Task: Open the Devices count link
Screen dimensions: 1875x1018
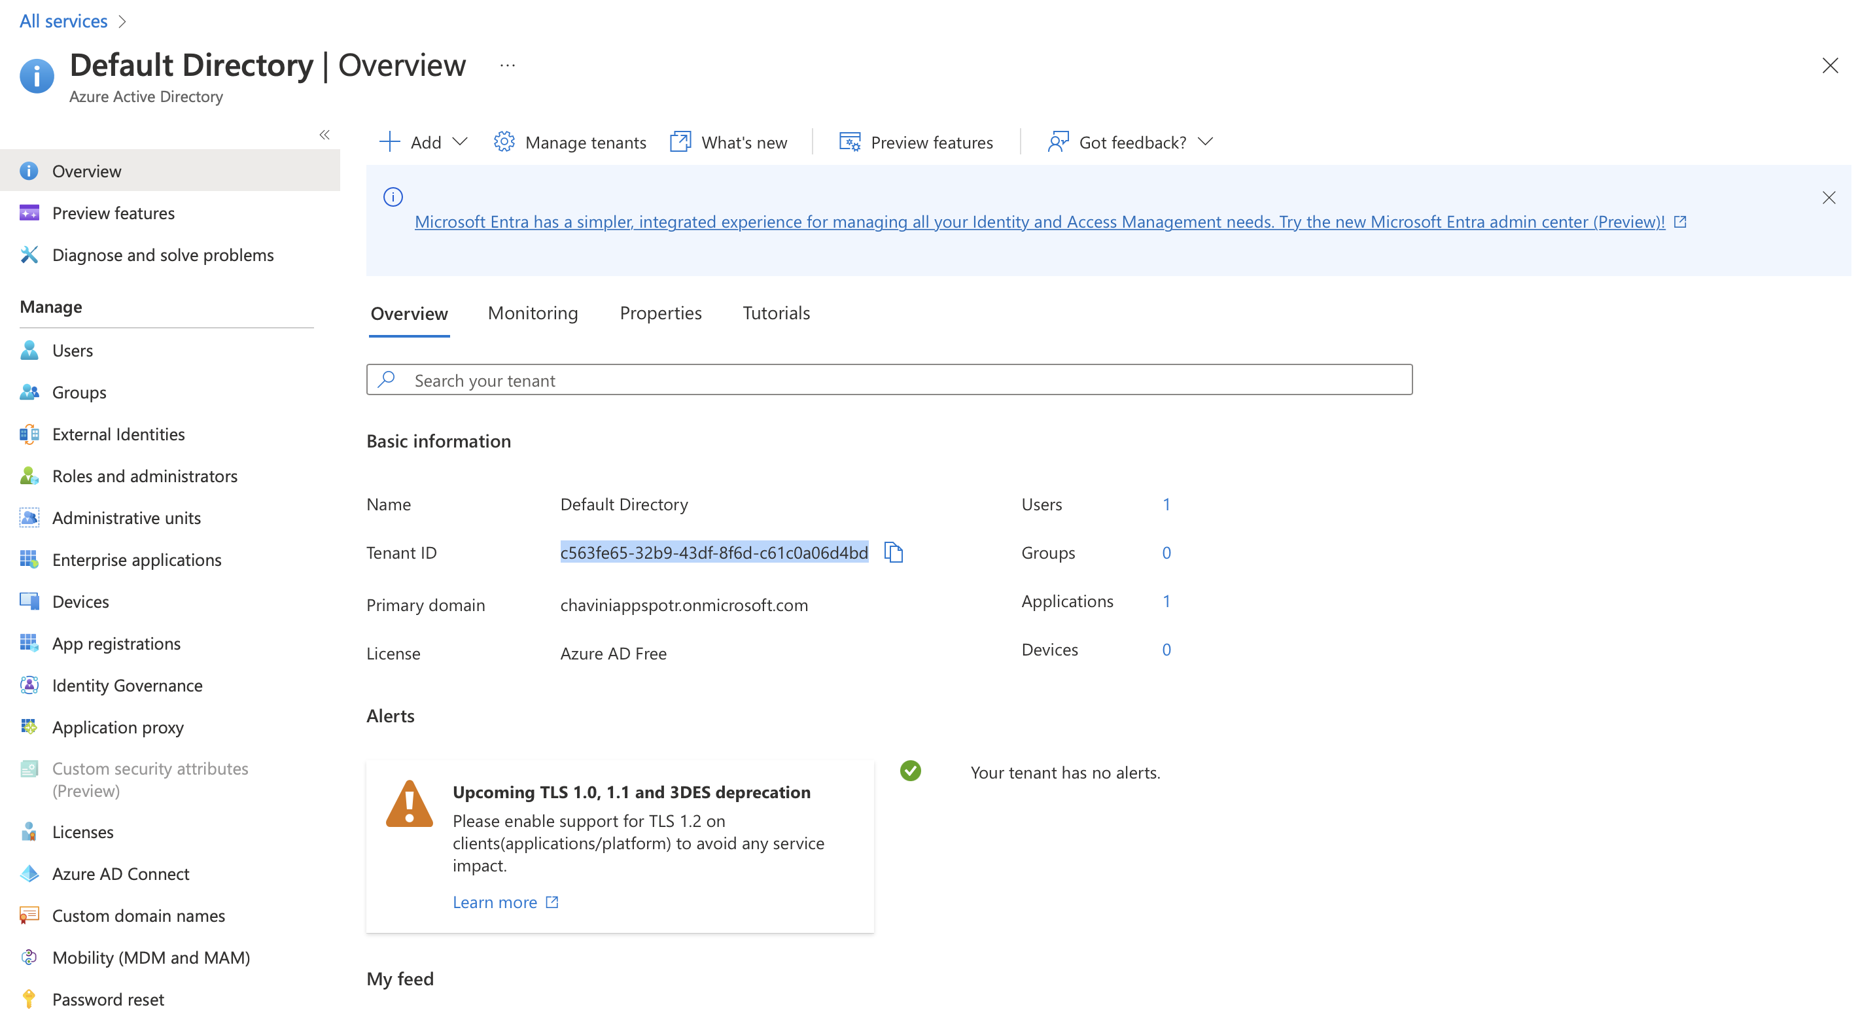Action: (x=1166, y=649)
